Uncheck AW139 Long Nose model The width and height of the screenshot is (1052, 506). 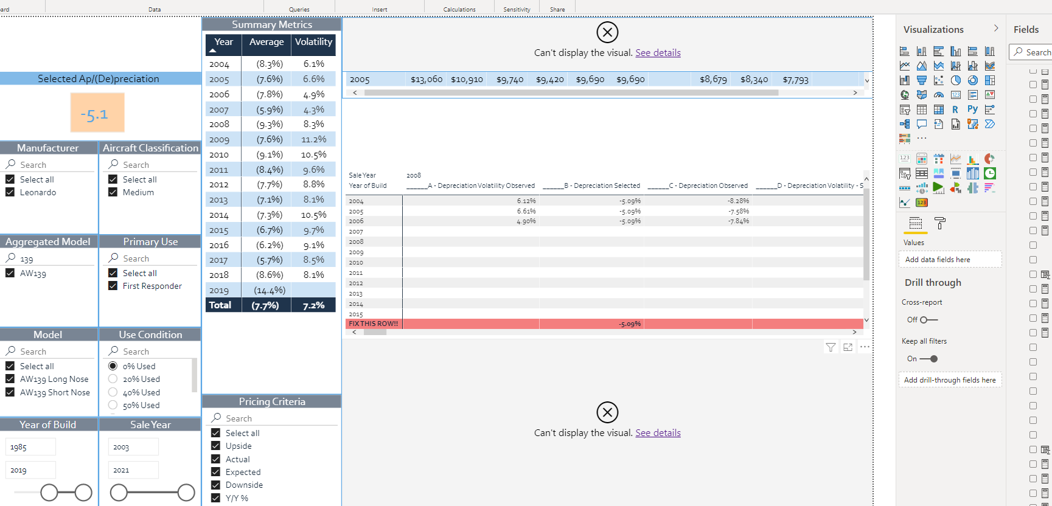10,379
